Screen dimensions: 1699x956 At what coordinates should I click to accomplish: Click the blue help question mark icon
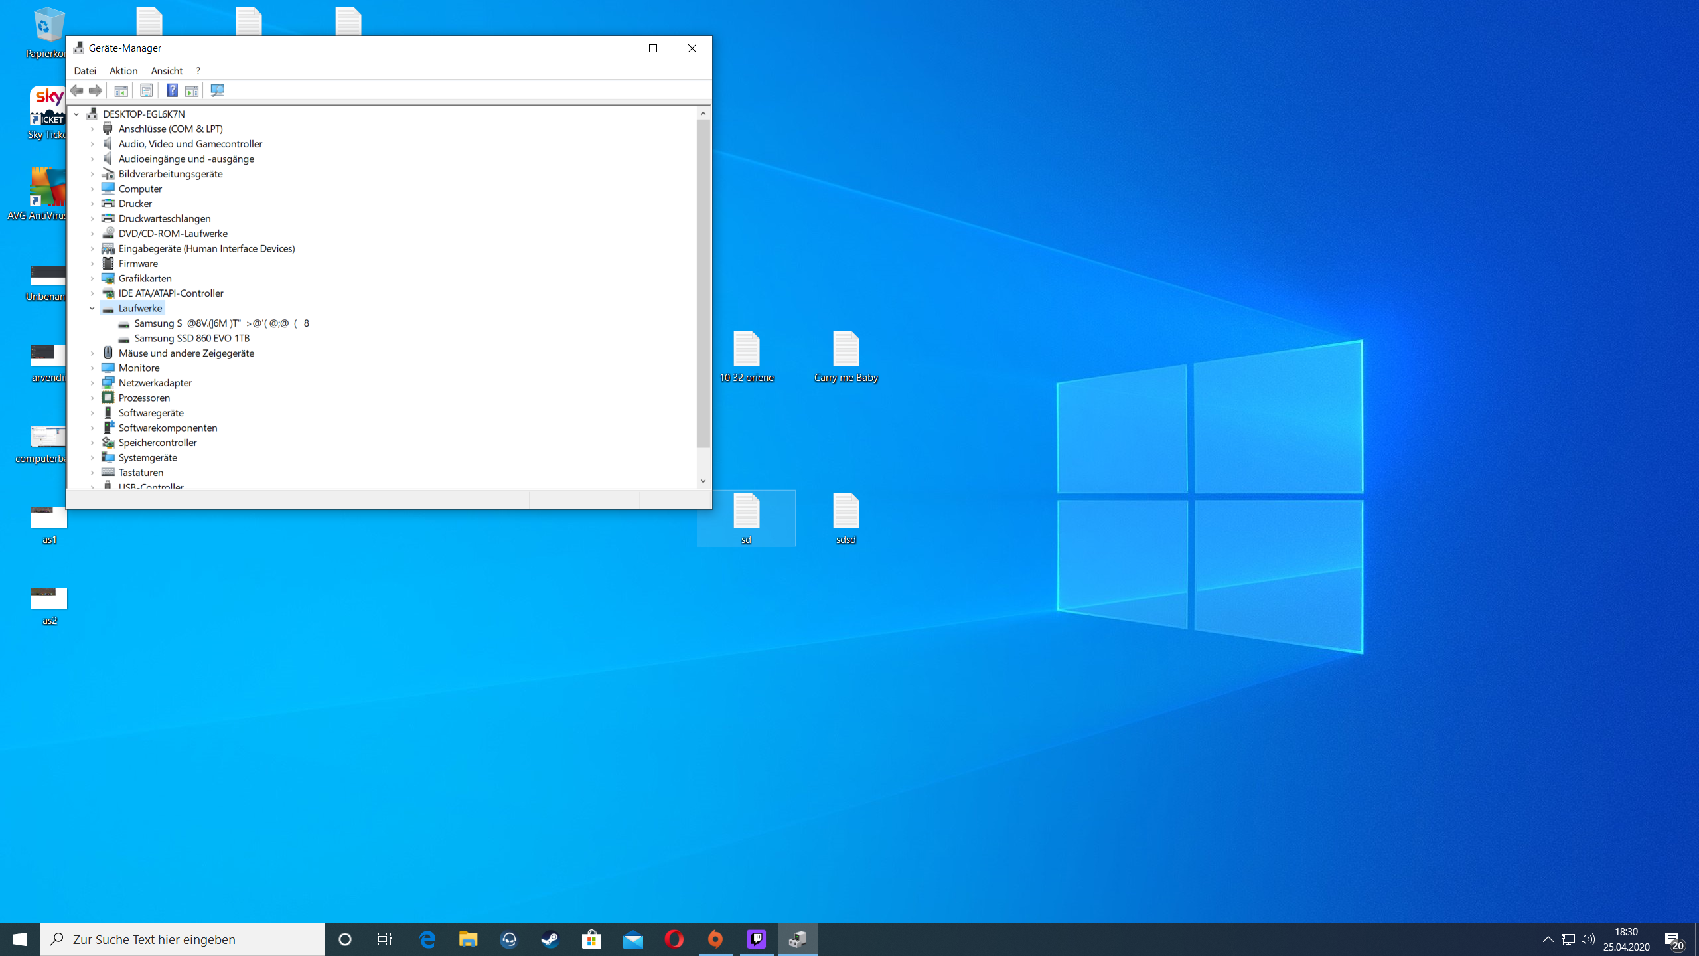[x=172, y=90]
